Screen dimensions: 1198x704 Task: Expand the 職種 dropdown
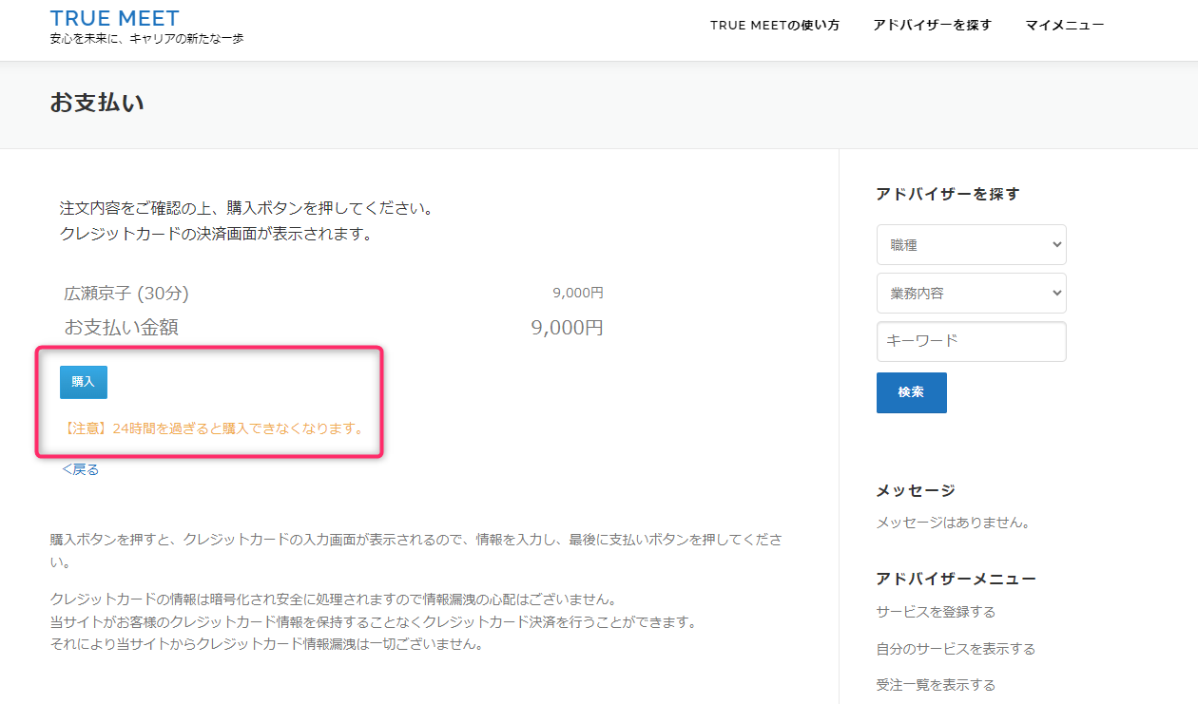click(971, 245)
